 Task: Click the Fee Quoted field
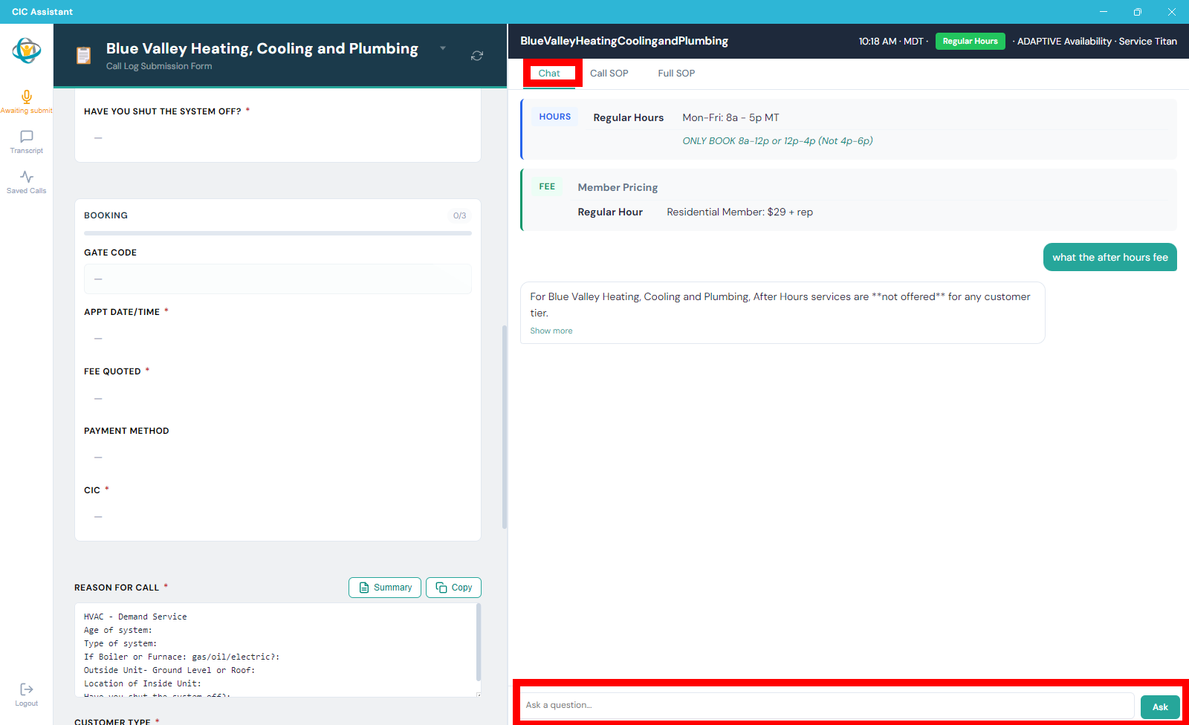click(x=278, y=398)
